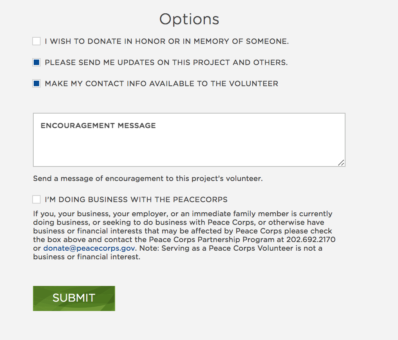398x340 pixels.
Task: Click the "Encouragement Message" placeholder text
Action: coord(98,126)
